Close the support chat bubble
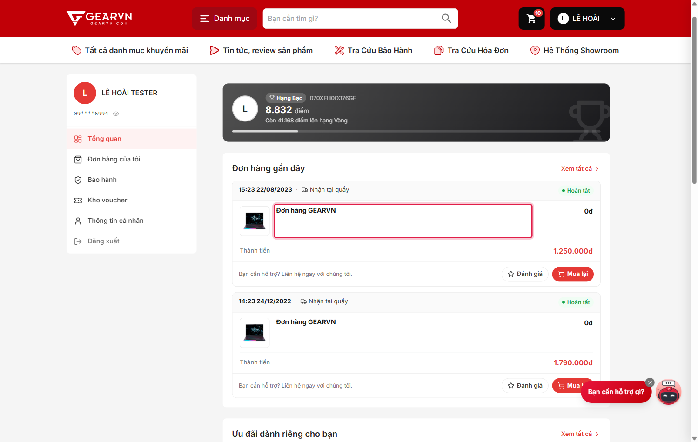The width and height of the screenshot is (698, 442). (x=650, y=382)
